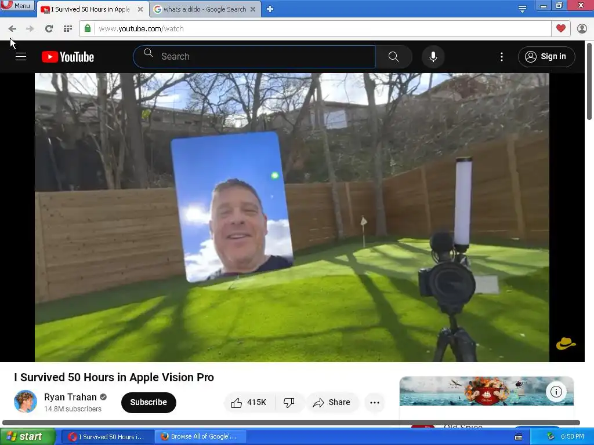Screen dimensions: 594x445
Task: Close the Google Search tab
Action: (x=253, y=9)
